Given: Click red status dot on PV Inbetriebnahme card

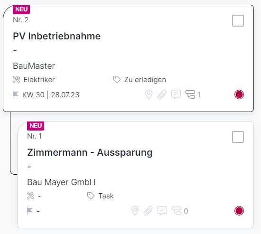Looking at the screenshot, I should (x=239, y=94).
